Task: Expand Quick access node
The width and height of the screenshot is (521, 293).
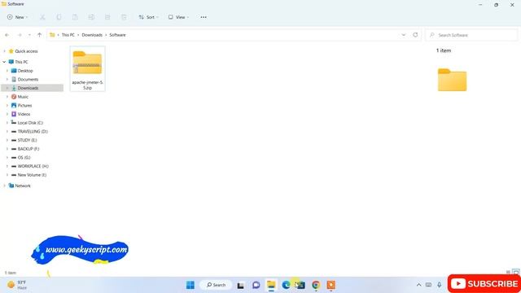Action: 4,51
